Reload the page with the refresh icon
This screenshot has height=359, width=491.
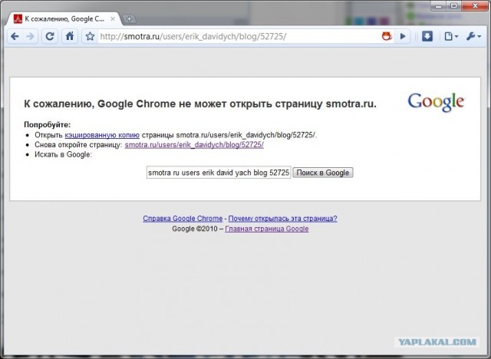50,37
